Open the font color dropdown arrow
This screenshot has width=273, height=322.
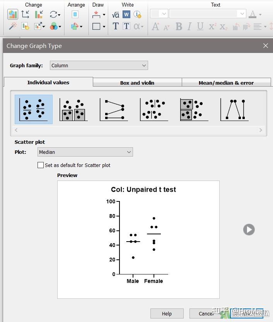pyautogui.click(x=260, y=15)
